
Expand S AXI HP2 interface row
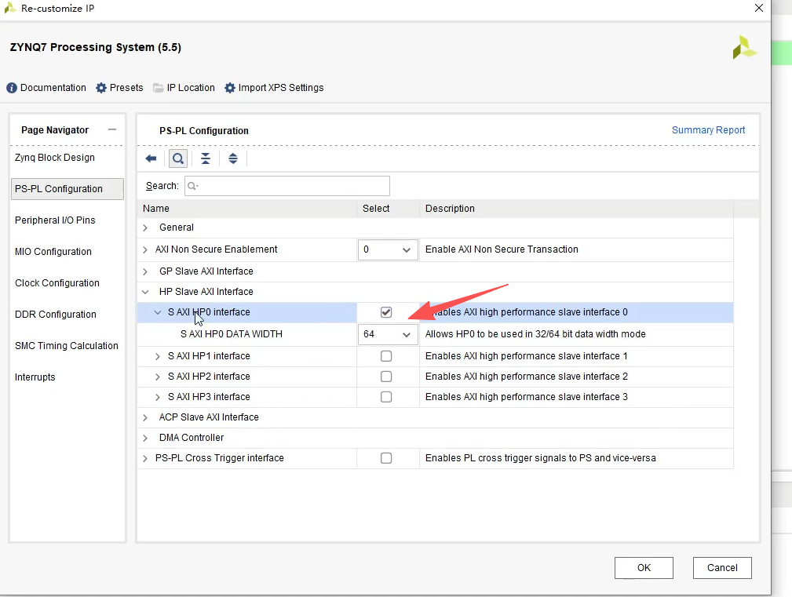[158, 377]
